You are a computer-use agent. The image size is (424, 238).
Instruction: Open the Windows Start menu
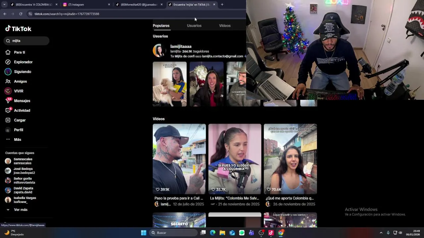click(144, 233)
